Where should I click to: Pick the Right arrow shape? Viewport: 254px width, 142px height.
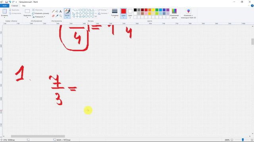pos(87,13)
